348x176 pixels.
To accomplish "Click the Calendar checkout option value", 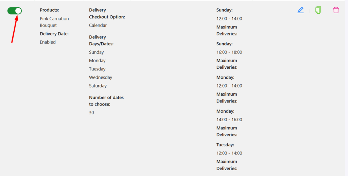I will (98, 26).
